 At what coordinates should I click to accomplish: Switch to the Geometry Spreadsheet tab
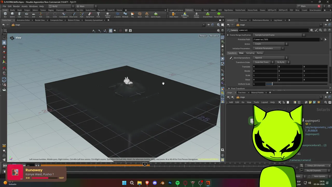(x=94, y=20)
